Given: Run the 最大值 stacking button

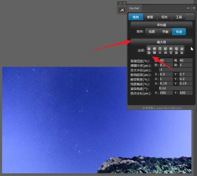Looking at the screenshot, I should (161, 42).
